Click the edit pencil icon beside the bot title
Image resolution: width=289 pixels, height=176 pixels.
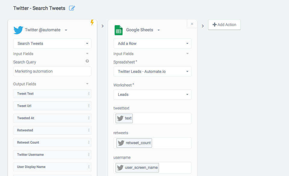click(x=72, y=8)
